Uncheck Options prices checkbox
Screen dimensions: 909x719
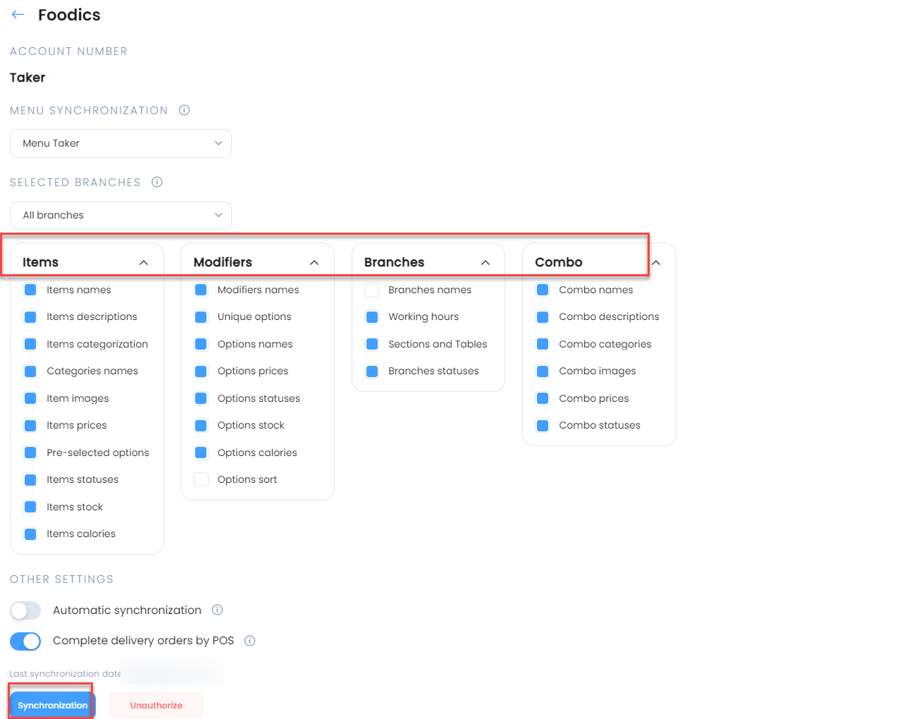point(201,371)
